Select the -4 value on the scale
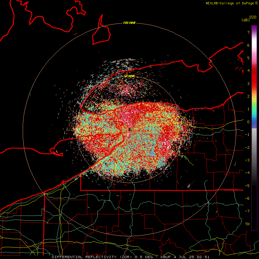Viewport: 259px width, 259px height. tap(247, 173)
